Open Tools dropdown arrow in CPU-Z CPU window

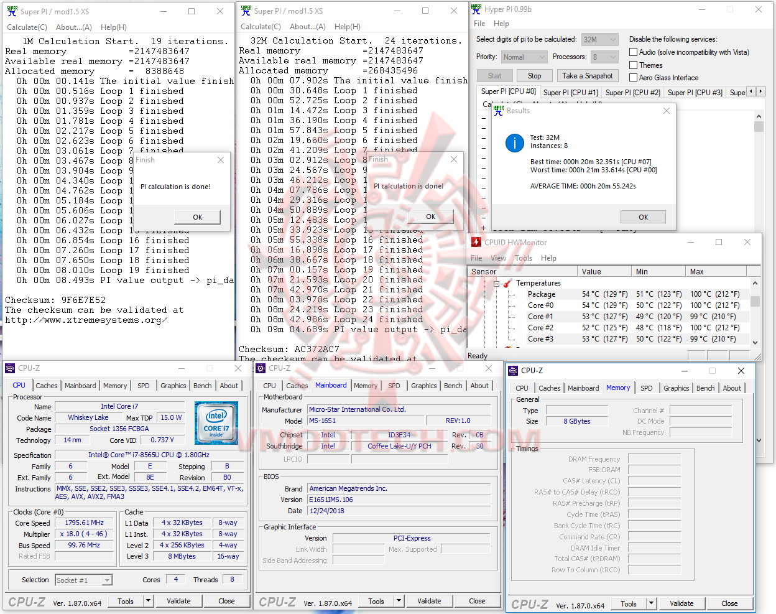[148, 601]
